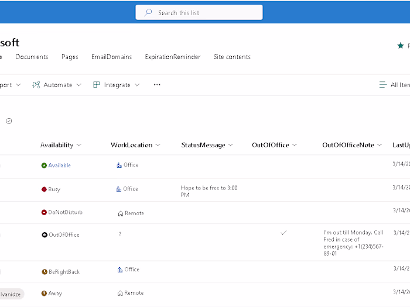Click the Office building icon in Busy row

[119, 189]
